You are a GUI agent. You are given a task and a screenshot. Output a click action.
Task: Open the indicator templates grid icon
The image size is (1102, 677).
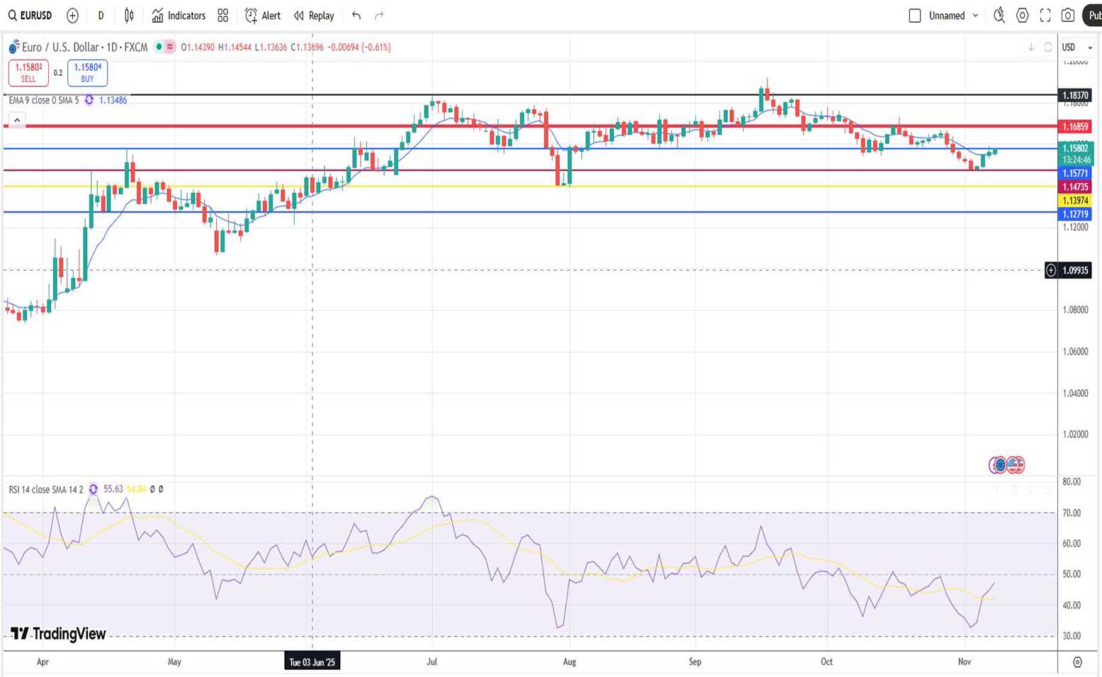(223, 16)
